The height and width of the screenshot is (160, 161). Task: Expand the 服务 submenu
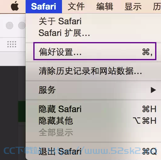[93, 90]
